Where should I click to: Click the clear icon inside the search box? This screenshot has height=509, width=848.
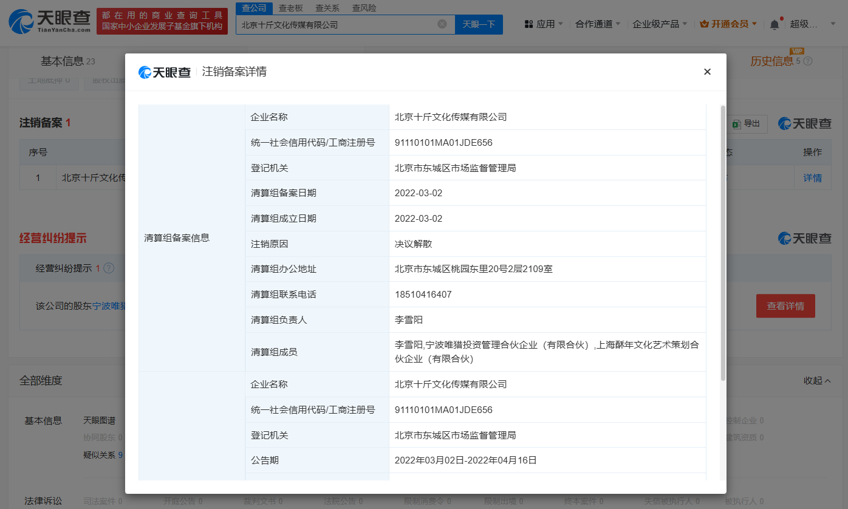[442, 24]
